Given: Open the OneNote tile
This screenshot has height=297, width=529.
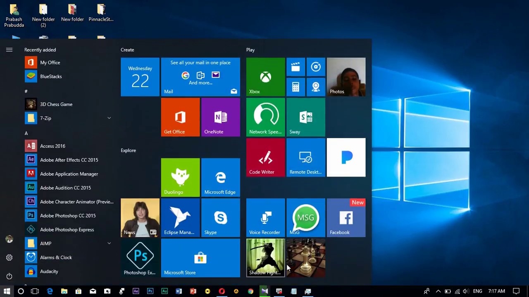Looking at the screenshot, I should (x=221, y=117).
